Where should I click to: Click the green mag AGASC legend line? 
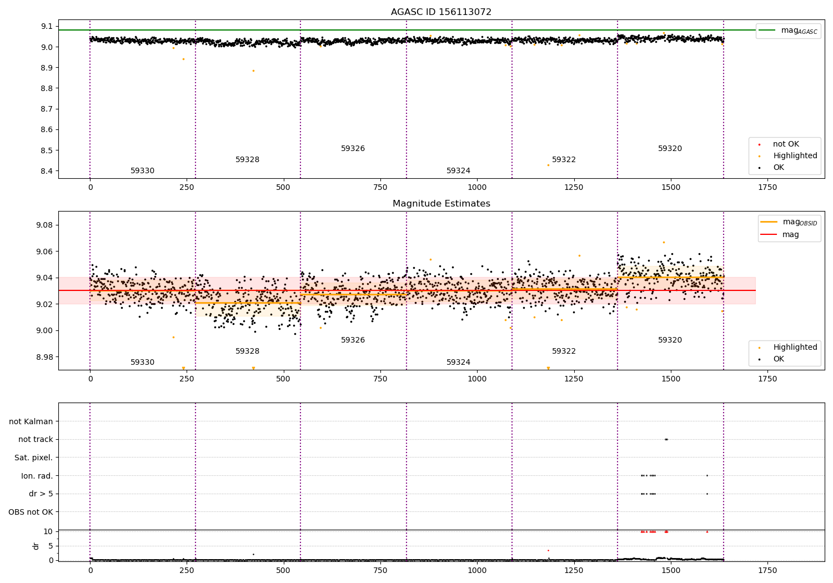point(767,31)
